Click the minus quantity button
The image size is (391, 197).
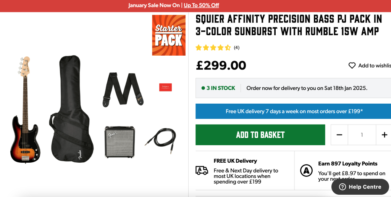[339, 135]
